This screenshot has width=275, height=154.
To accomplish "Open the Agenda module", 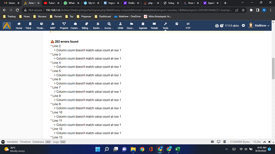I will (x=143, y=25).
